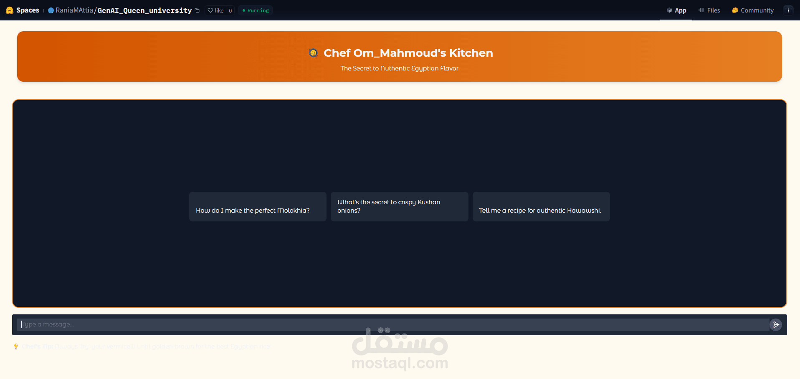
Task: Click the chef medal emoji in the header
Action: (313, 53)
